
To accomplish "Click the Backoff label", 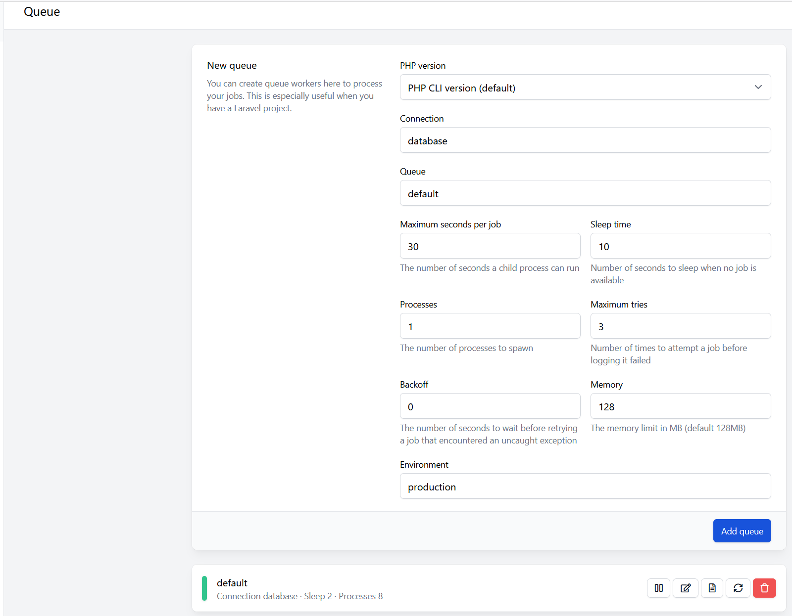I will click(414, 385).
